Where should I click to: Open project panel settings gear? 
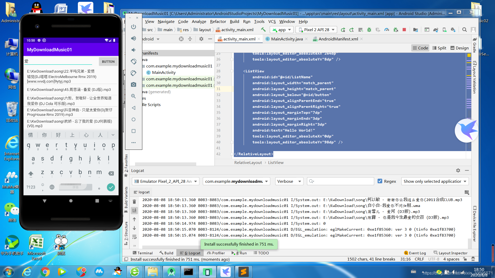click(x=201, y=39)
